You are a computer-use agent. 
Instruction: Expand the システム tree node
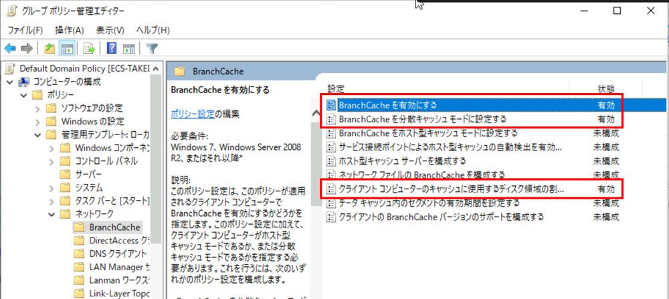tap(52, 188)
